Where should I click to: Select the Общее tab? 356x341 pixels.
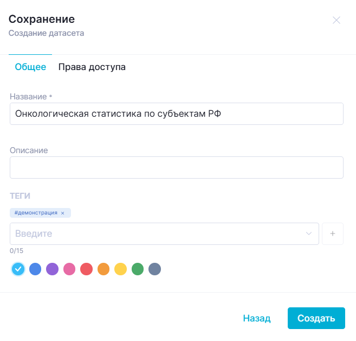pos(30,67)
